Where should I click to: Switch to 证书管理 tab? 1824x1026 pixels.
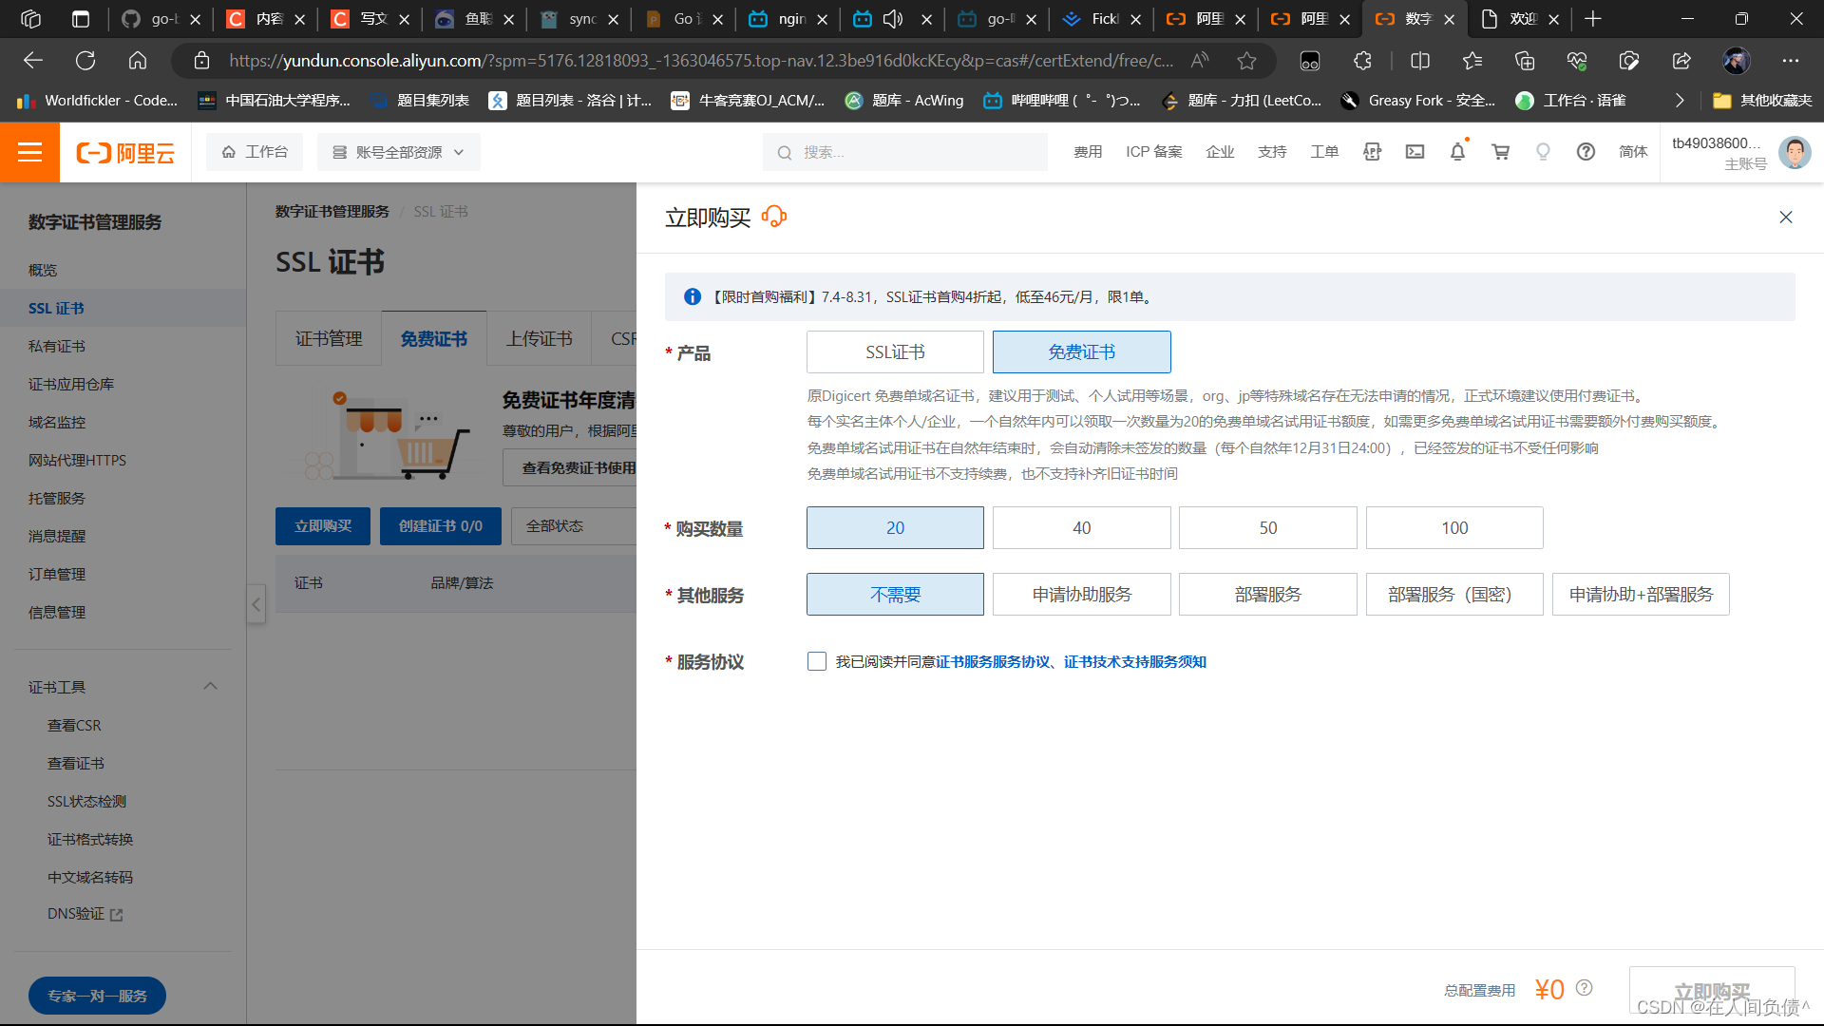(326, 337)
